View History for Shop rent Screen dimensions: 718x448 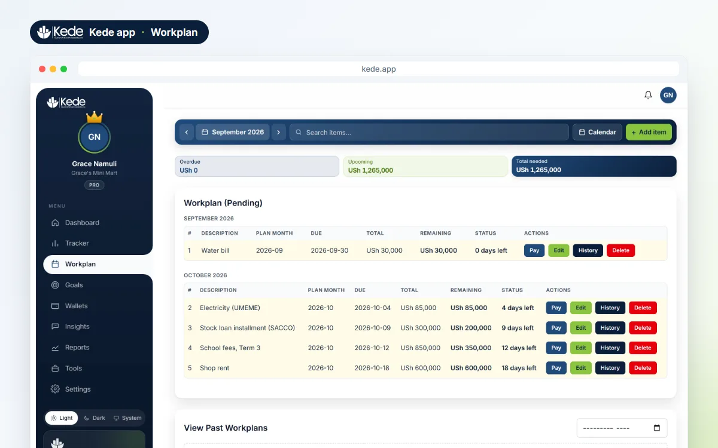click(610, 368)
